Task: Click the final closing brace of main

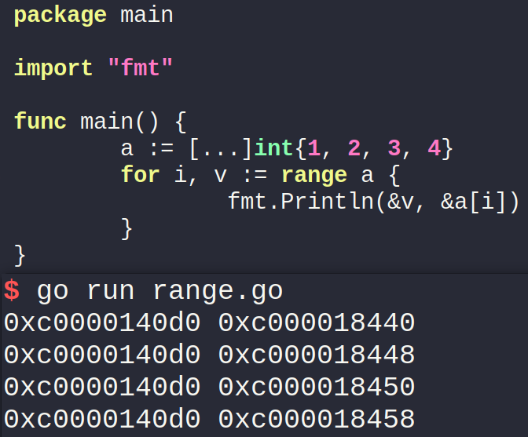Action: tap(20, 256)
